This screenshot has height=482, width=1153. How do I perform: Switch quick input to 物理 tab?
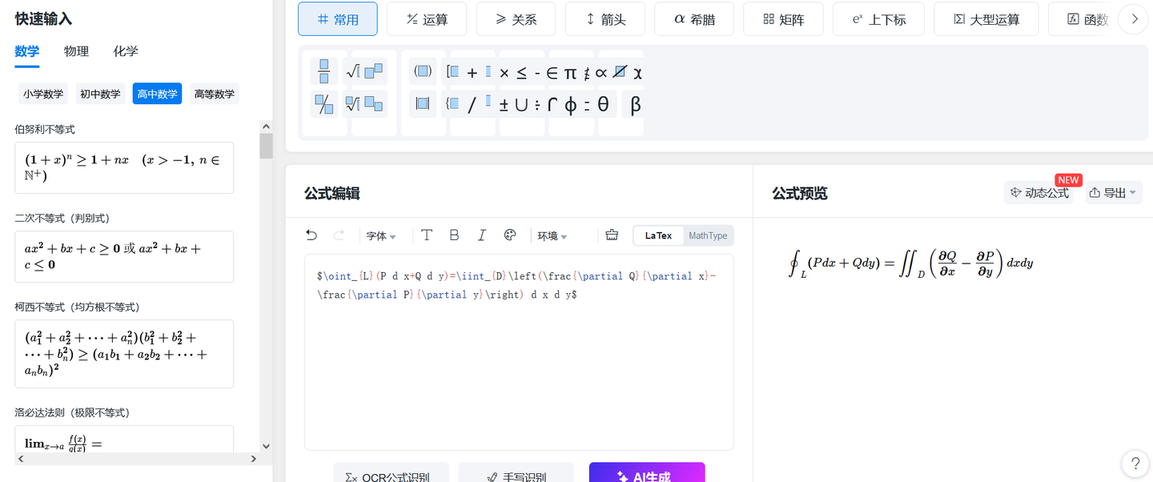coord(76,51)
